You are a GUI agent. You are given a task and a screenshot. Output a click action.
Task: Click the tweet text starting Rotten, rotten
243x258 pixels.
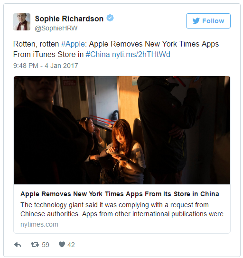point(116,49)
